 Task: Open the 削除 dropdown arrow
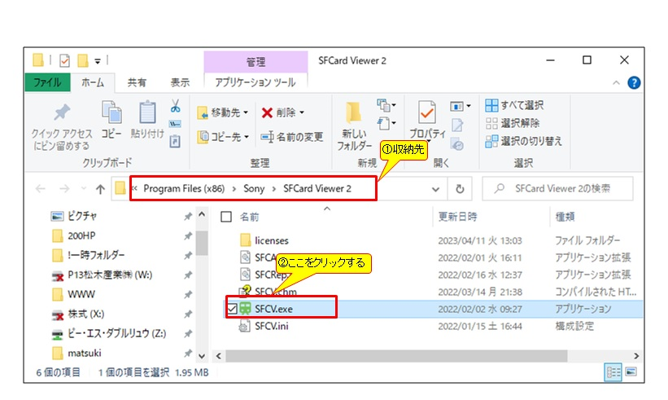(302, 112)
